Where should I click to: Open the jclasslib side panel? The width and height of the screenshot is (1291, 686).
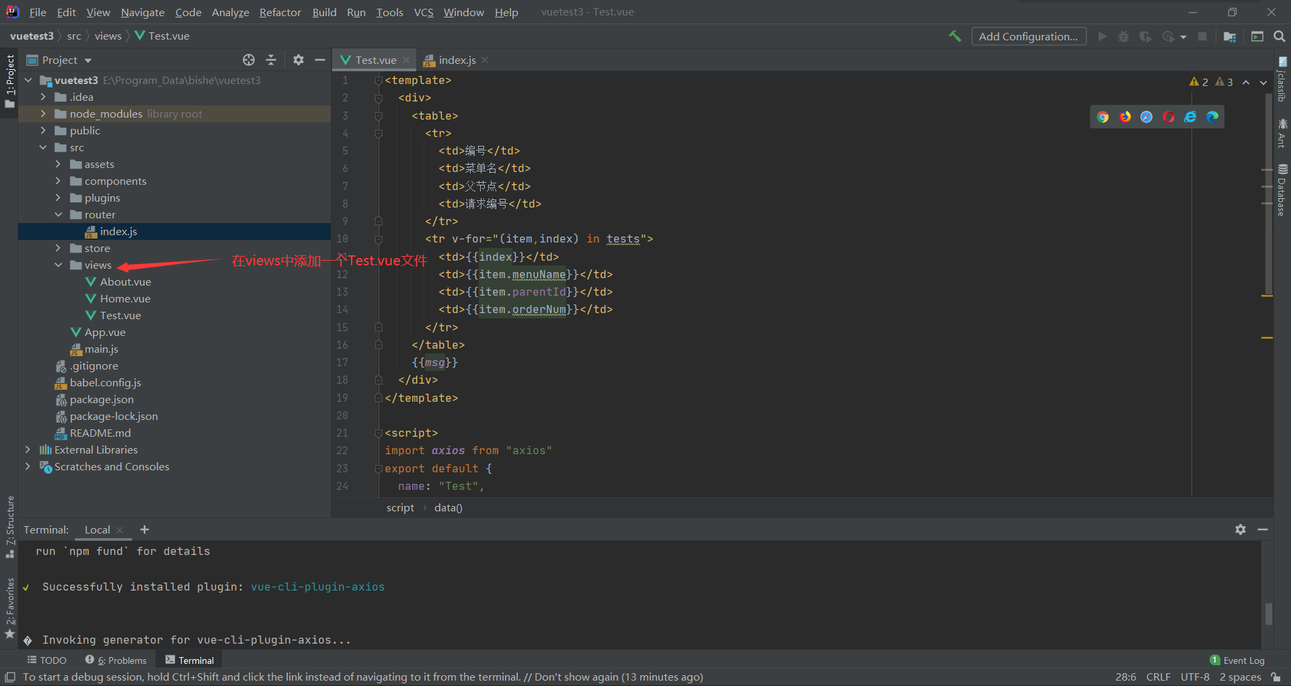(1282, 79)
